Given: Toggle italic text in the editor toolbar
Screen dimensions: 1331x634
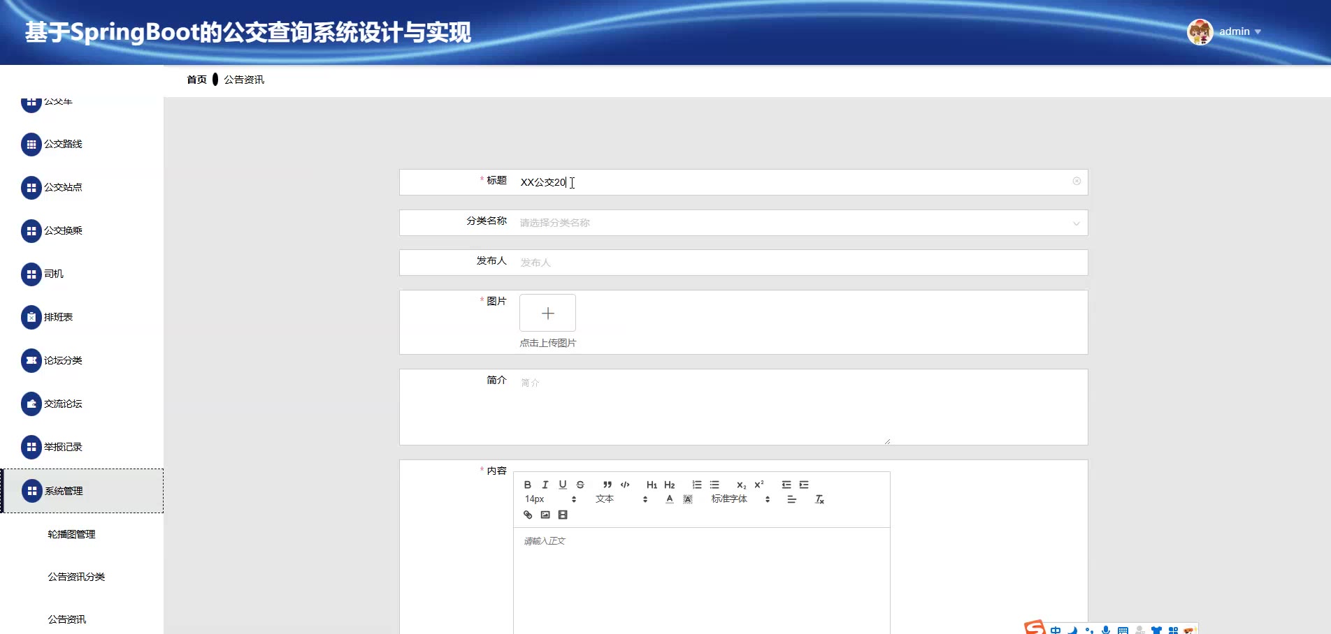Looking at the screenshot, I should 545,485.
